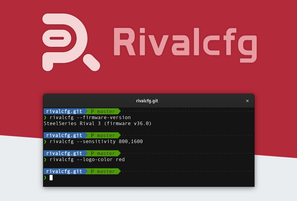Click the green prompt arrow on the empty line
Image resolution: width=297 pixels, height=201 pixels.
coord(45,178)
